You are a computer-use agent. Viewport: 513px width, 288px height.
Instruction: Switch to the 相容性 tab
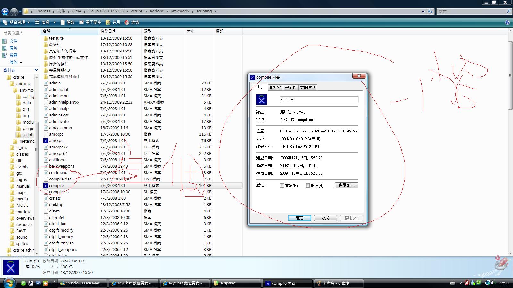tap(275, 88)
